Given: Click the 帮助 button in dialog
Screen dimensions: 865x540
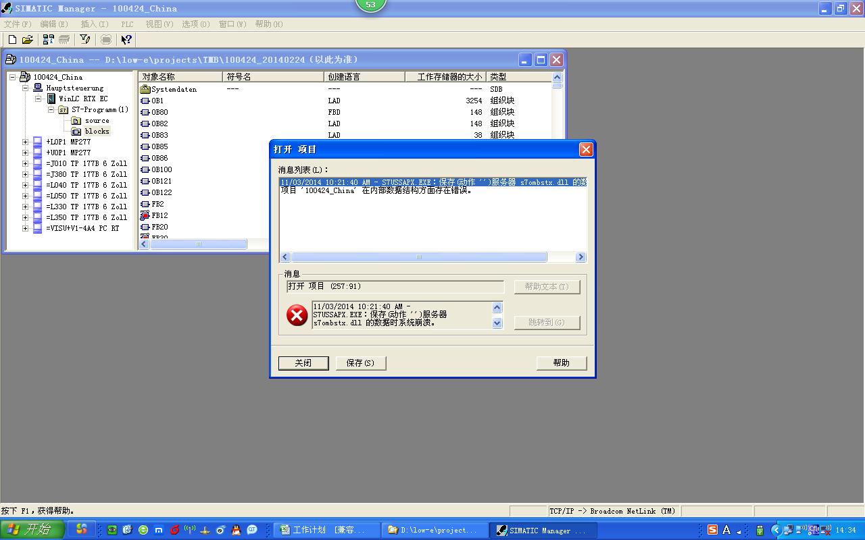Looking at the screenshot, I should 561,362.
